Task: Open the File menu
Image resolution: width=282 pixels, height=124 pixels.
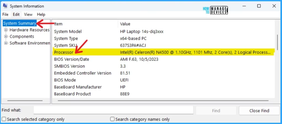Action: point(6,14)
